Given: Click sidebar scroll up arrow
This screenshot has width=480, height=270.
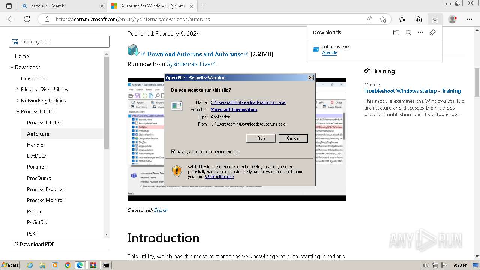Looking at the screenshot, I should coord(106,54).
